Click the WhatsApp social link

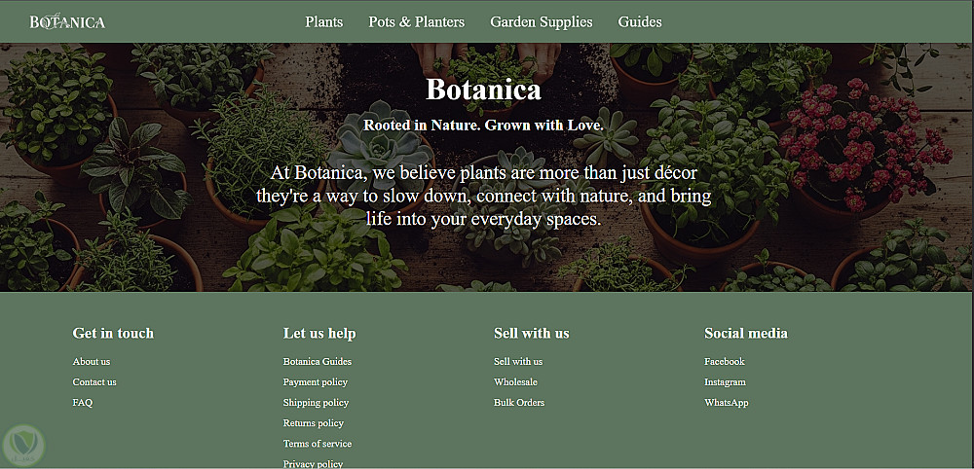point(727,403)
